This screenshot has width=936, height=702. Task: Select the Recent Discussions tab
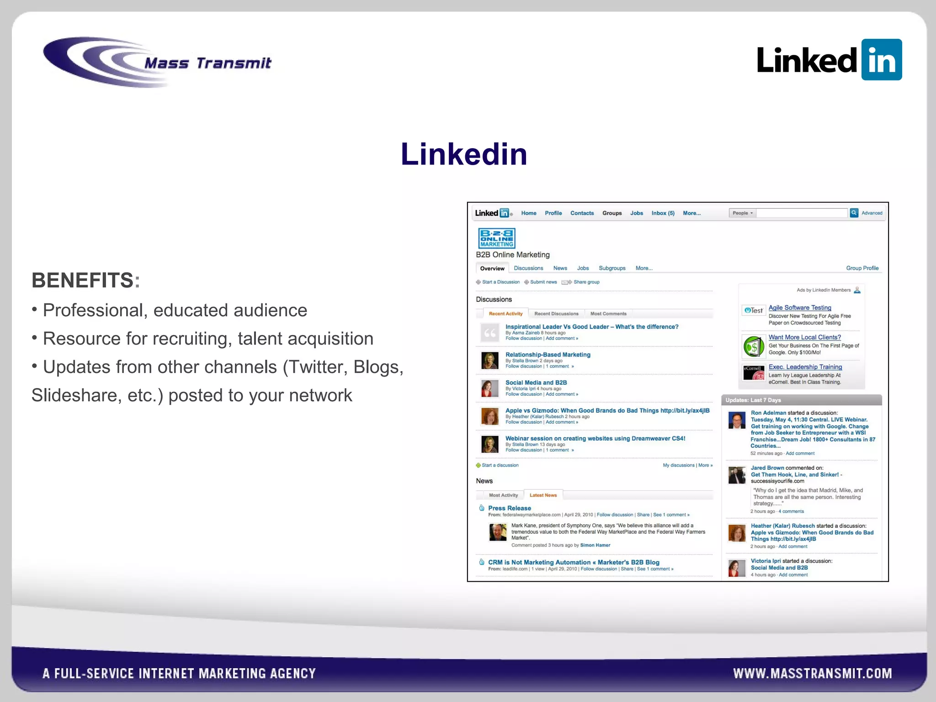[556, 314]
